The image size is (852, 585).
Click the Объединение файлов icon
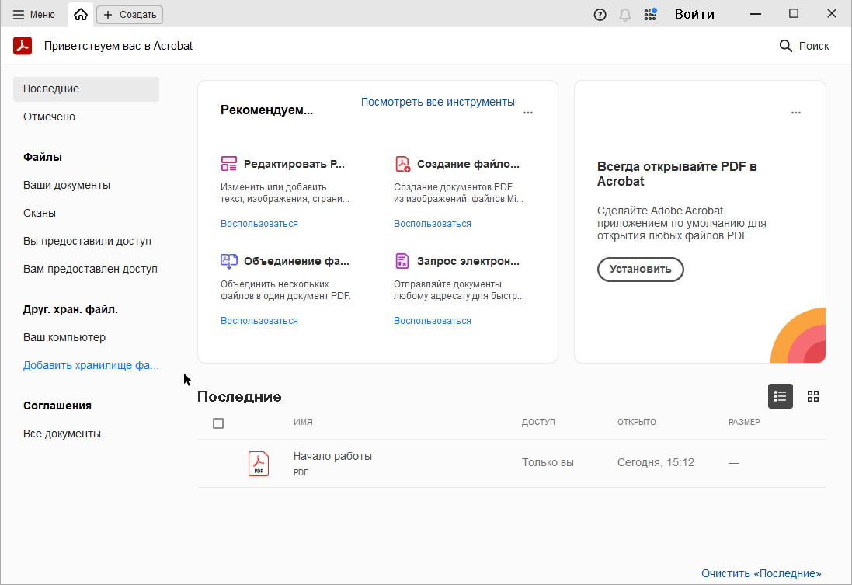229,261
